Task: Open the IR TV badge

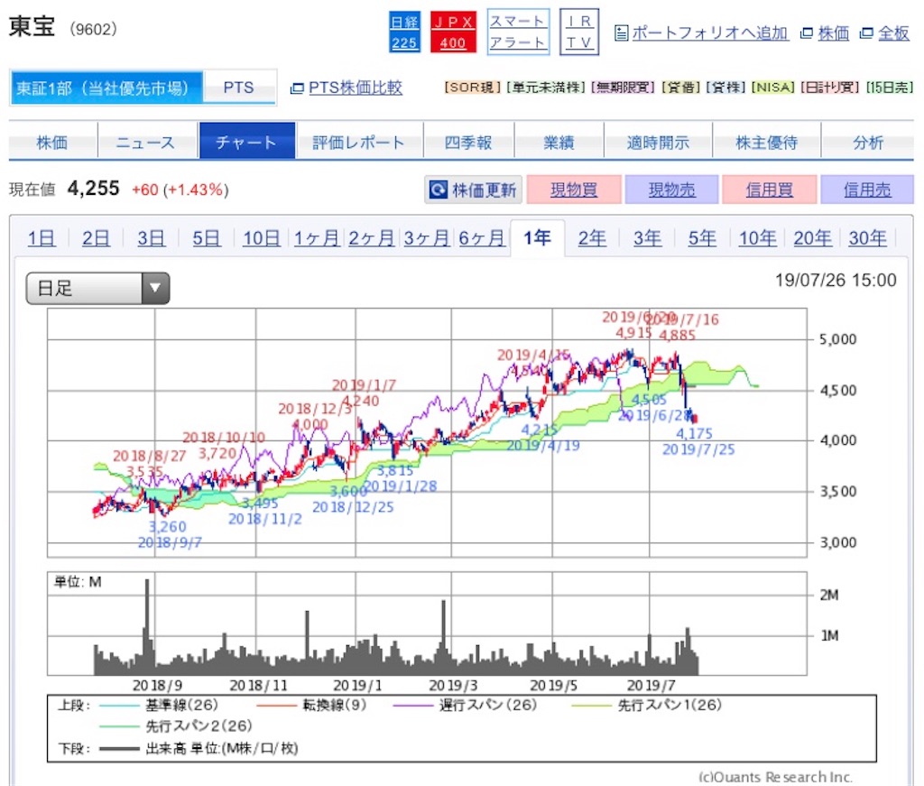Action: click(x=578, y=32)
